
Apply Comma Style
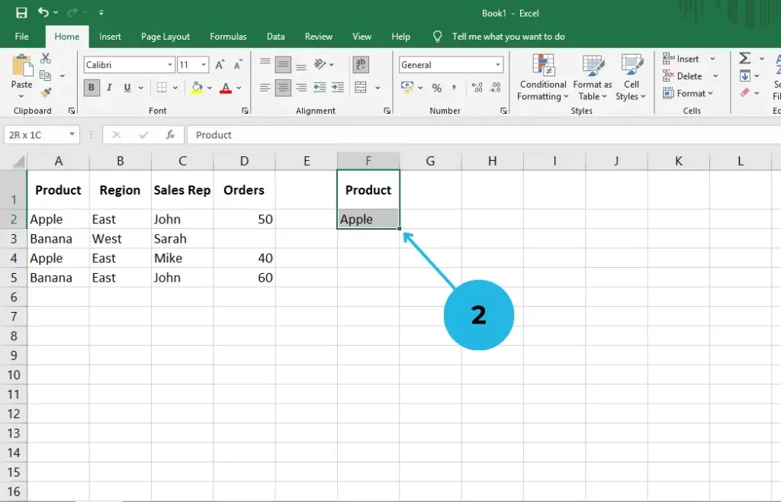click(x=454, y=88)
